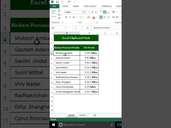Click the Orientation text rotation icon
This screenshot has height=128, width=171.
pyautogui.click(x=114, y=12)
